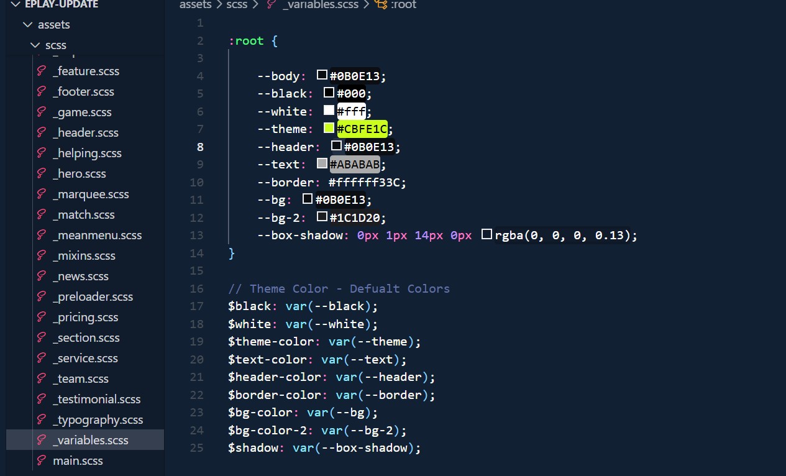Click the Sass icon beside _feature.scss
The image size is (786, 476).
point(42,71)
